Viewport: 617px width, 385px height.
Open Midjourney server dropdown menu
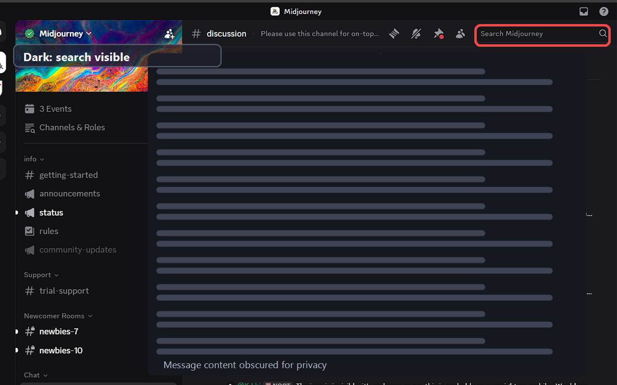tap(65, 34)
